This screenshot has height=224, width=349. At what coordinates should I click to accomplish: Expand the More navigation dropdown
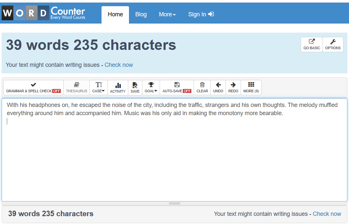[x=167, y=14]
